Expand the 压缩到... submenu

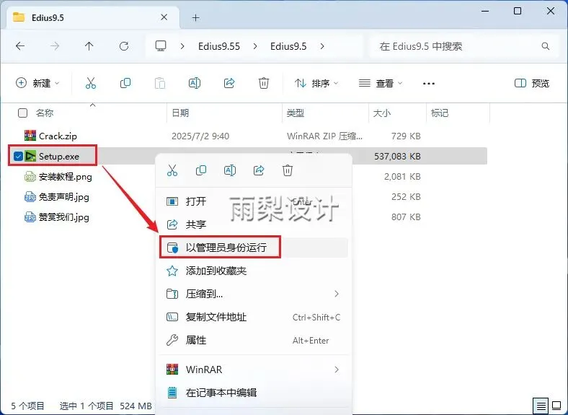tap(337, 294)
